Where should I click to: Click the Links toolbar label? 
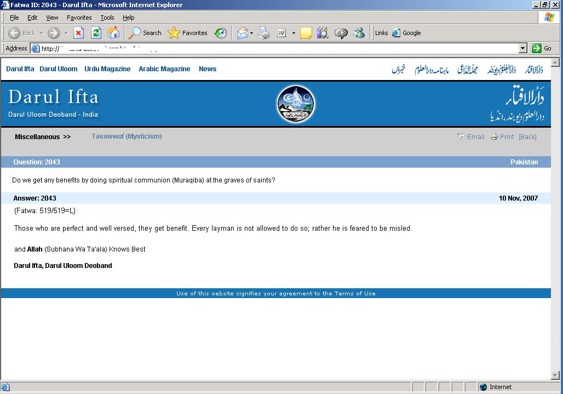[x=381, y=33]
